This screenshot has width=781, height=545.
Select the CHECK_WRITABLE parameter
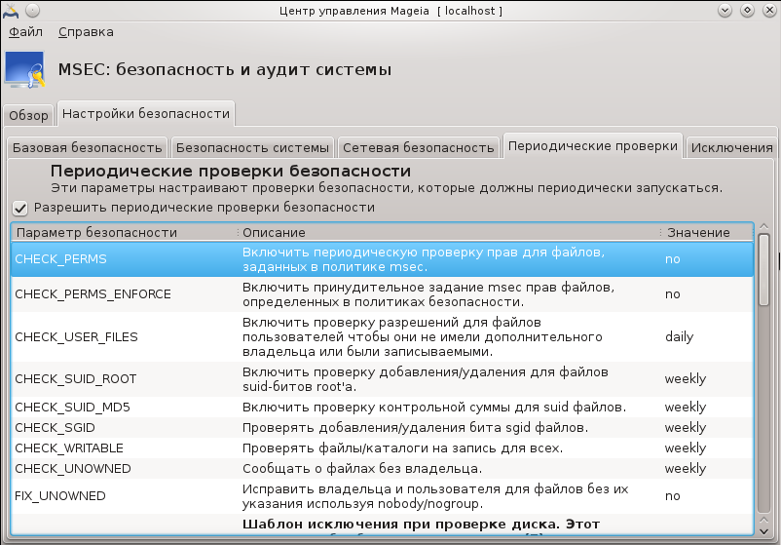coord(69,448)
